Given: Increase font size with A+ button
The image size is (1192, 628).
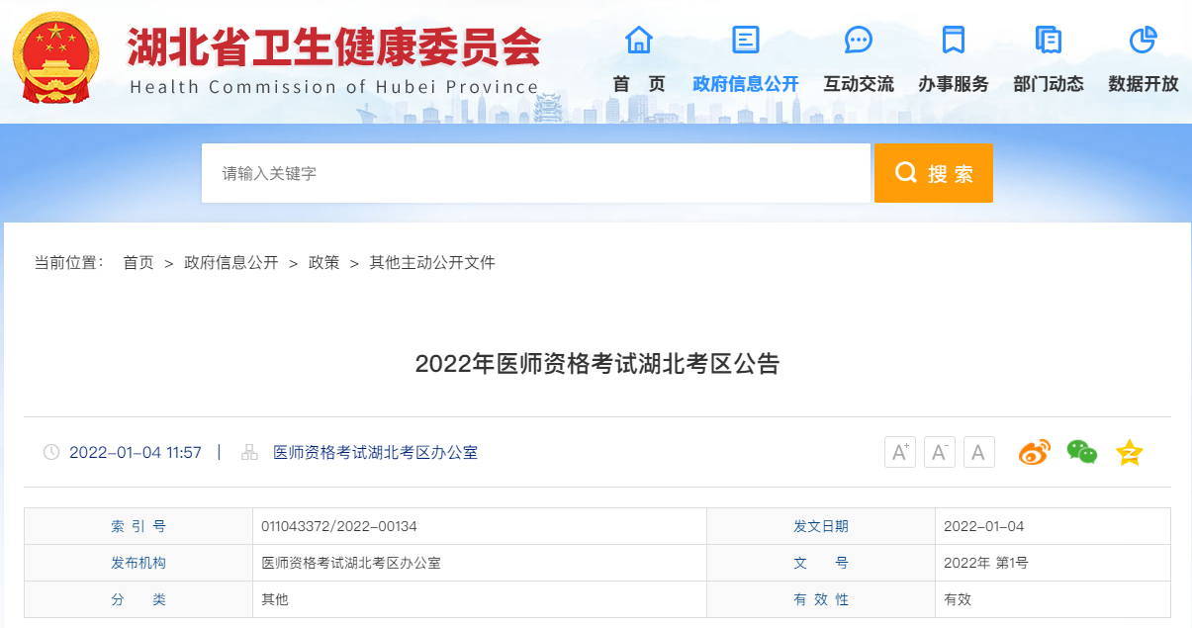Looking at the screenshot, I should (x=900, y=452).
